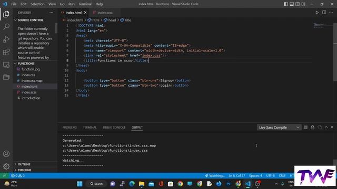Open errors and warnings status indicator

[17, 175]
